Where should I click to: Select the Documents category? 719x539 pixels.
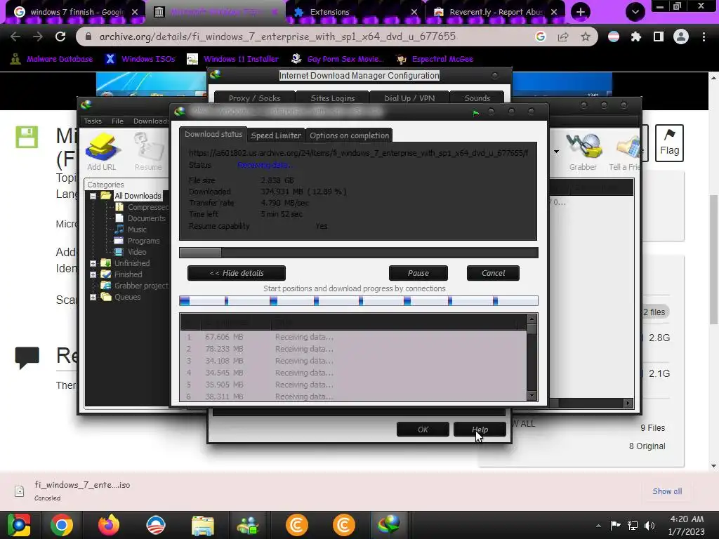(x=140, y=219)
